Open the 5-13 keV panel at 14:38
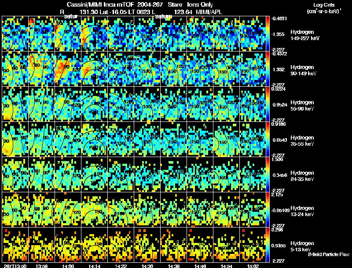This screenshot has width=352, height=268. tap(174, 245)
